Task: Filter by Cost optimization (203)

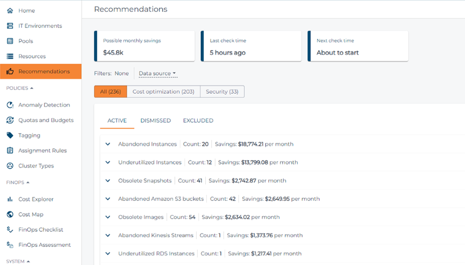Action: (x=163, y=92)
